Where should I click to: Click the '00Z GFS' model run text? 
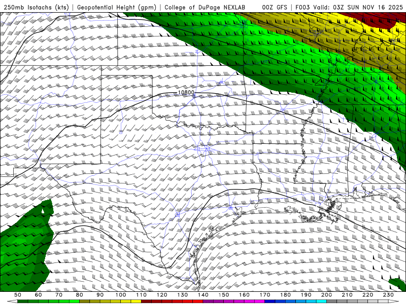(275, 7)
